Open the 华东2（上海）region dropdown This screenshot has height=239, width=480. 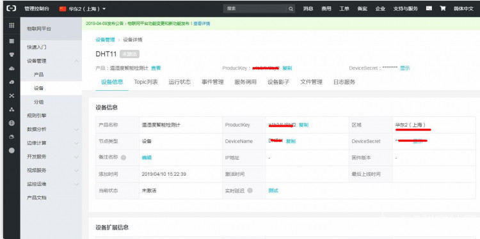click(83, 9)
